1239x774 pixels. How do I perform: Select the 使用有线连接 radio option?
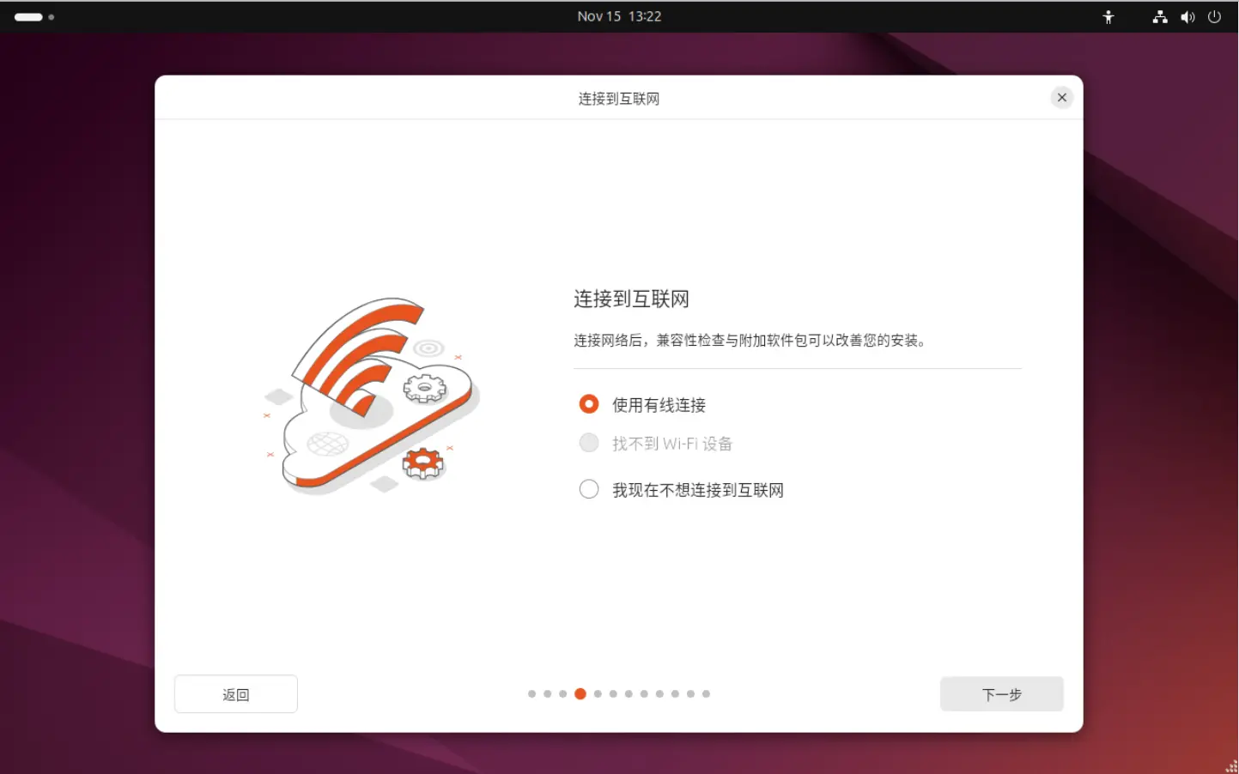(589, 403)
